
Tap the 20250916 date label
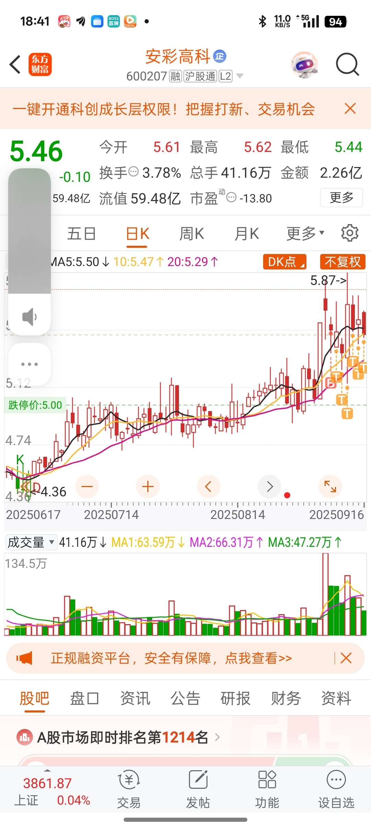click(336, 515)
